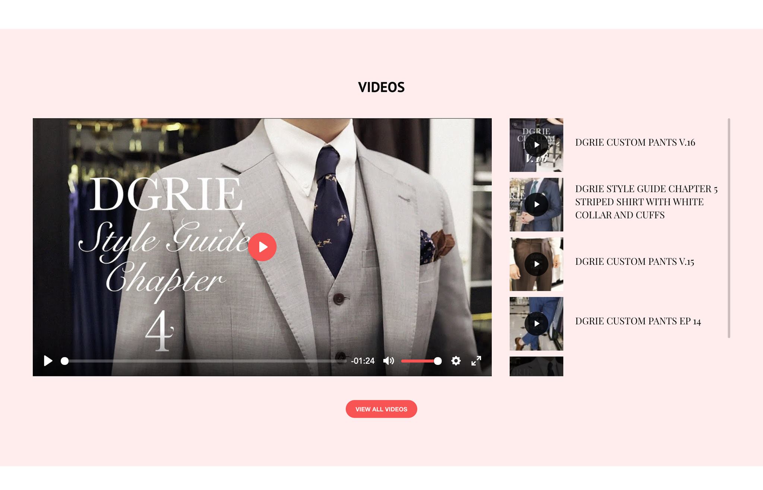
Task: Play the Custom Pants EP 14 thumbnail
Action: pos(536,324)
